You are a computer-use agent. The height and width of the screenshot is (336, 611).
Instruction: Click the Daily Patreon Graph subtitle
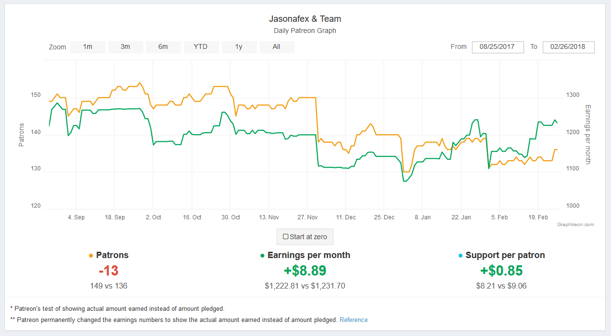[x=305, y=31]
